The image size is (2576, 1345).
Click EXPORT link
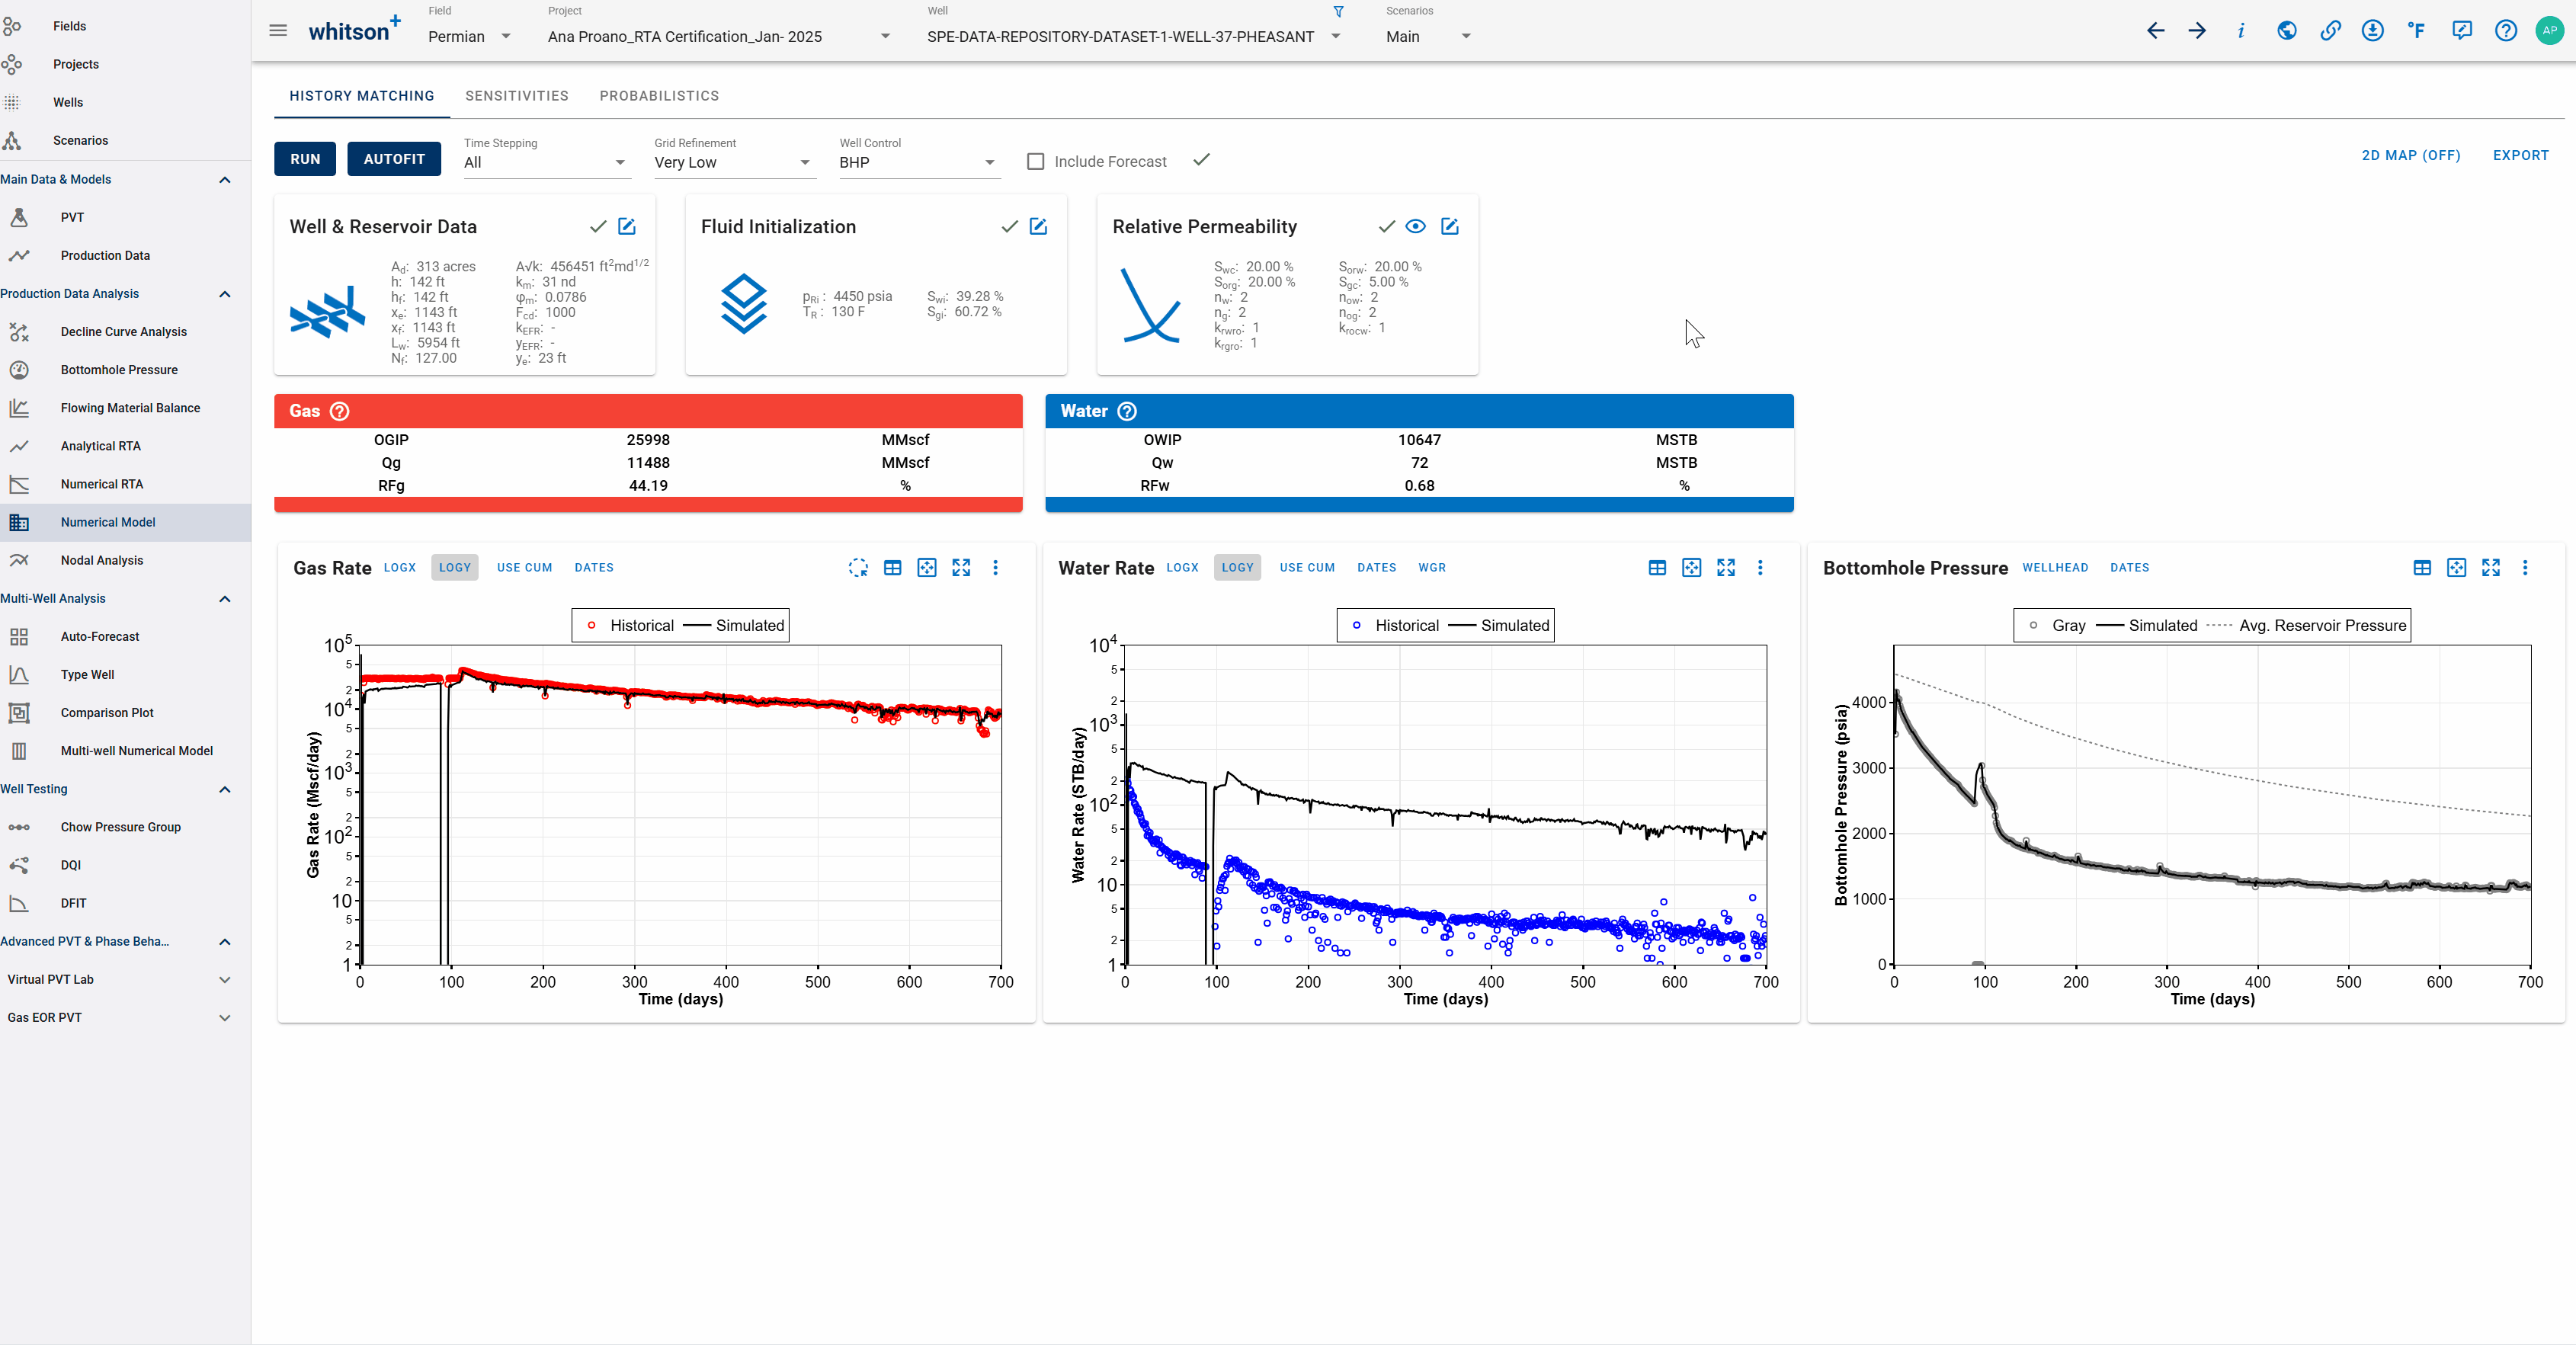[x=2520, y=156]
